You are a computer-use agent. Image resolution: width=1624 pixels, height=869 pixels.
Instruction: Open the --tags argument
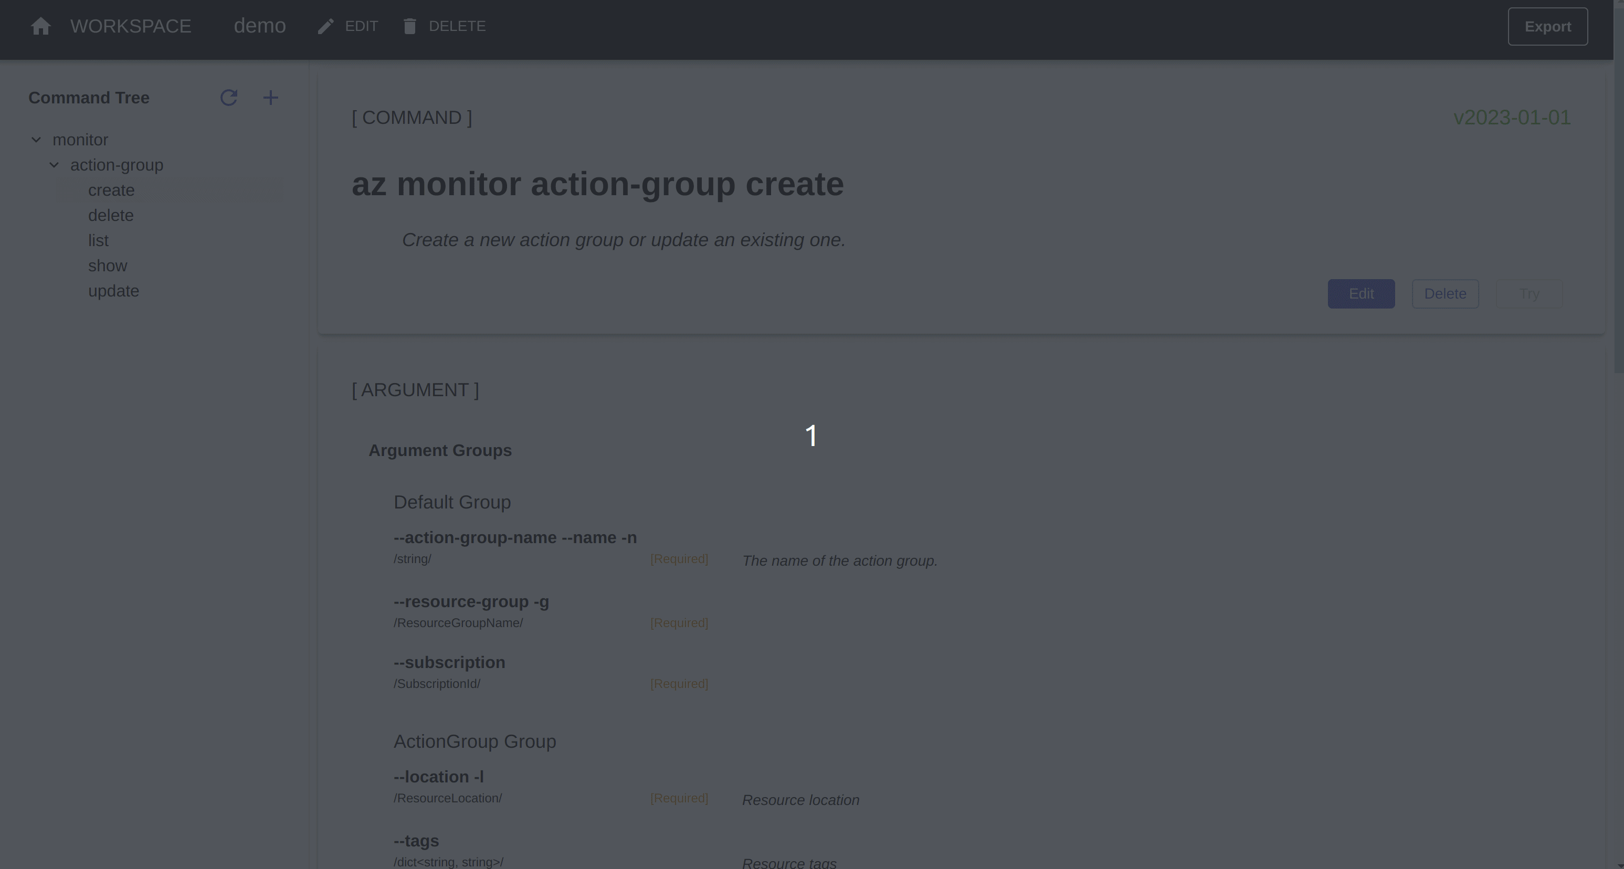click(416, 841)
